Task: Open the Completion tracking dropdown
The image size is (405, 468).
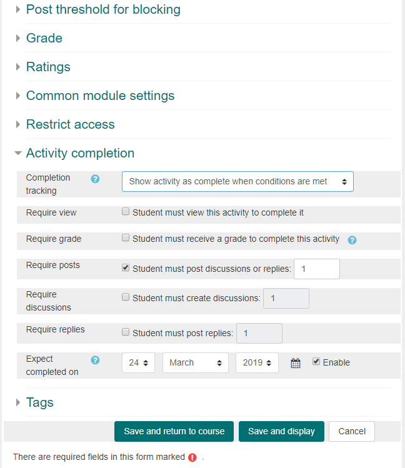Action: coord(237,181)
